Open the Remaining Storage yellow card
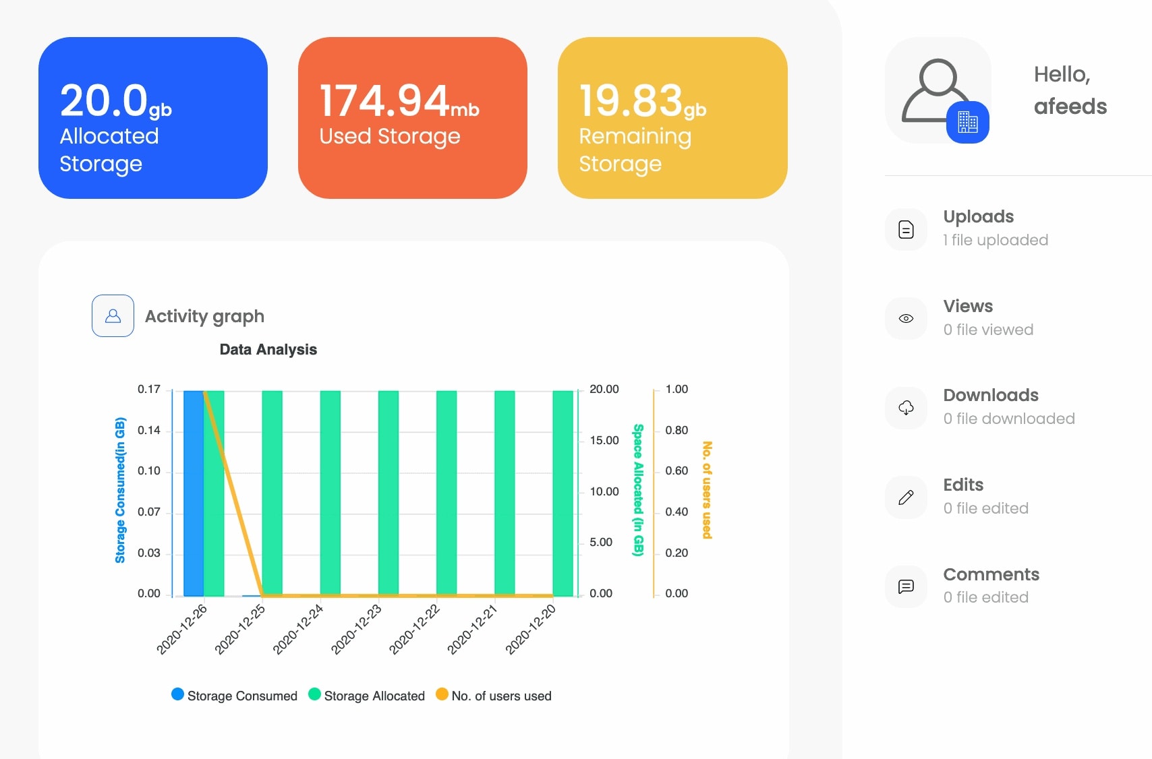The image size is (1152, 759). [x=672, y=118]
